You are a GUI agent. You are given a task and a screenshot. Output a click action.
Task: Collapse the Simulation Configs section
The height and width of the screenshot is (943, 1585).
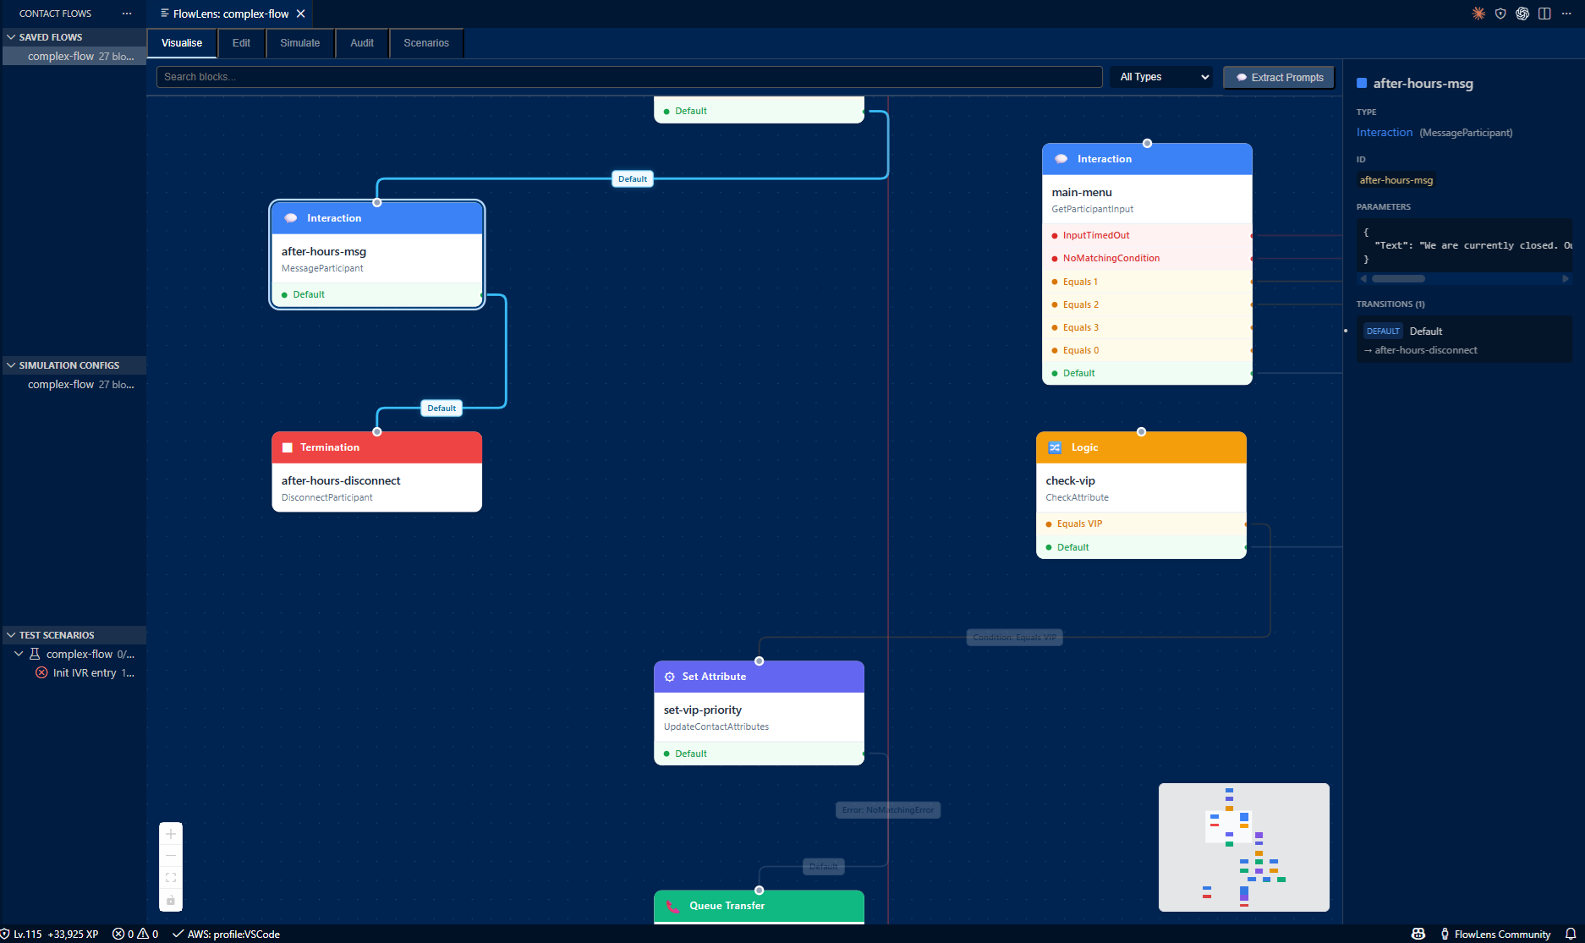tap(74, 365)
